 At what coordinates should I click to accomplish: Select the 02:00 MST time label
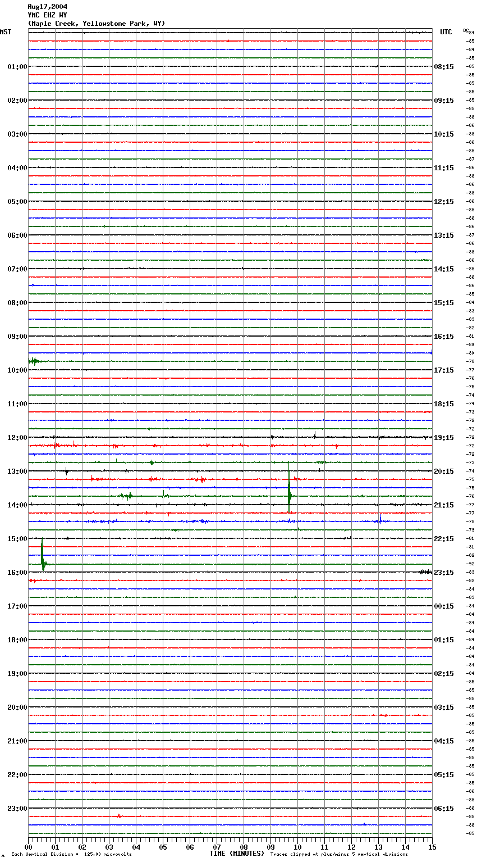pos(17,101)
